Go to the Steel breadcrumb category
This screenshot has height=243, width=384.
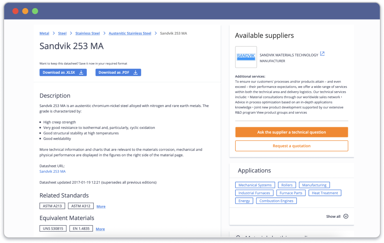(62, 33)
